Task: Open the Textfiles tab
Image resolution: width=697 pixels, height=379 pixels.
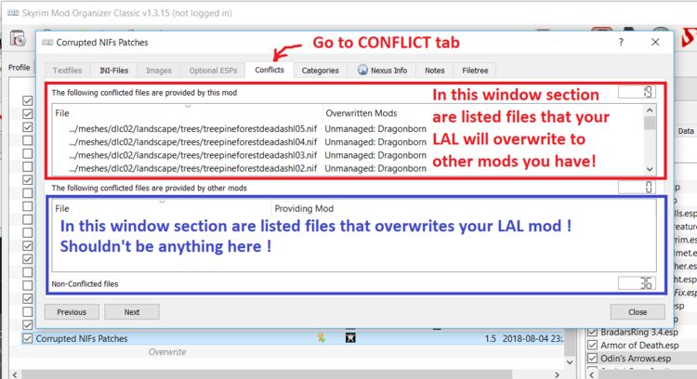Action: pyautogui.click(x=68, y=71)
